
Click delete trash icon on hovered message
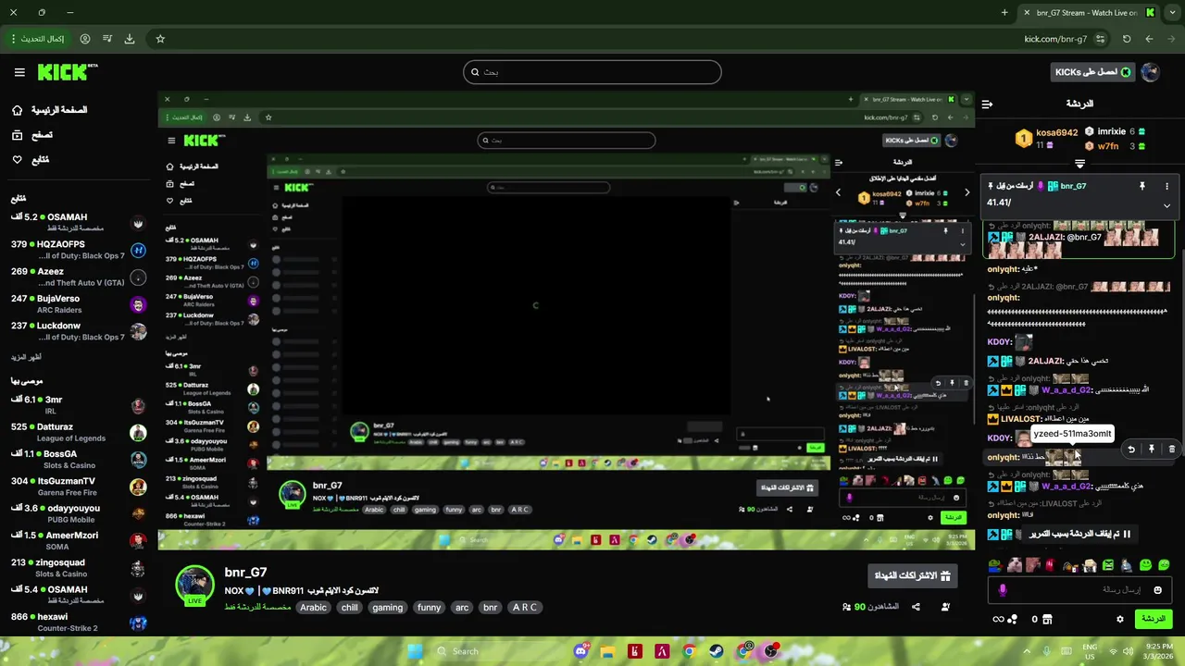pyautogui.click(x=1171, y=449)
